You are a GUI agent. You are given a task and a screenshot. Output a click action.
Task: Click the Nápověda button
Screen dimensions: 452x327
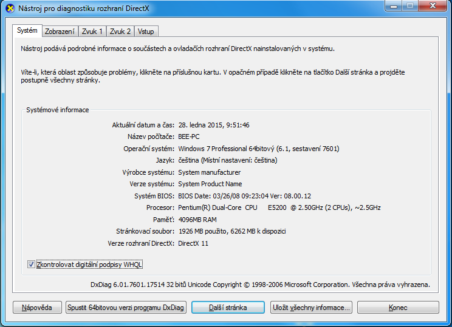37,308
